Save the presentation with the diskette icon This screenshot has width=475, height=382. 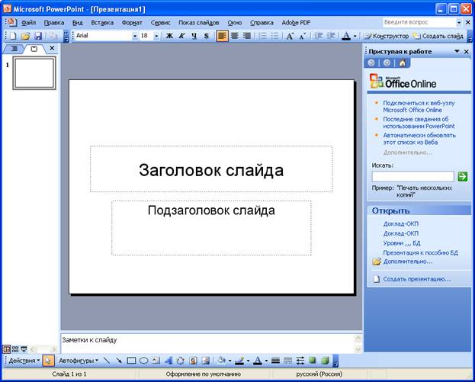38,36
